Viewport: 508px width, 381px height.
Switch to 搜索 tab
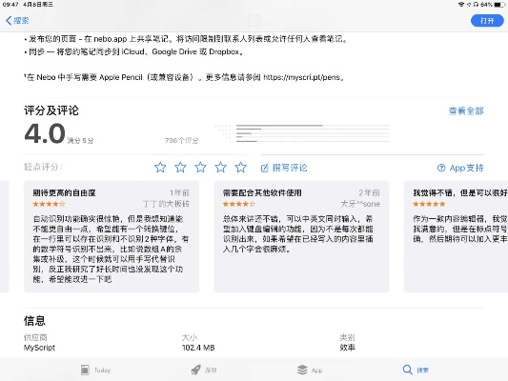416,370
